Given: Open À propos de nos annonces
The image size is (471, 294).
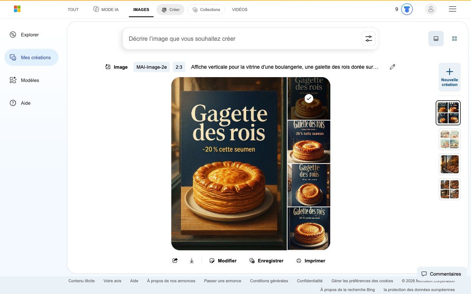Looking at the screenshot, I should click(171, 281).
